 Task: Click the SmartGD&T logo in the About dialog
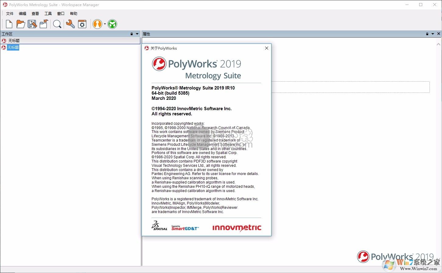184,228
